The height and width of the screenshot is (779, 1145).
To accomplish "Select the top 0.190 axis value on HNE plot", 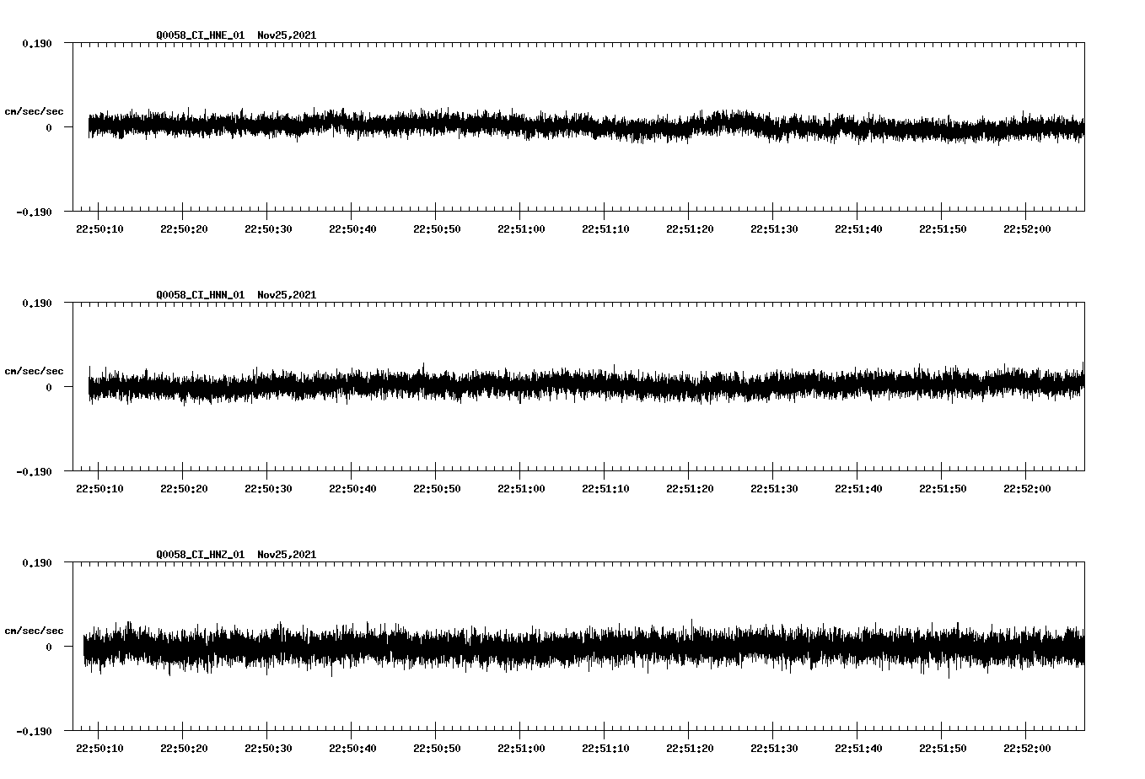I will point(37,43).
